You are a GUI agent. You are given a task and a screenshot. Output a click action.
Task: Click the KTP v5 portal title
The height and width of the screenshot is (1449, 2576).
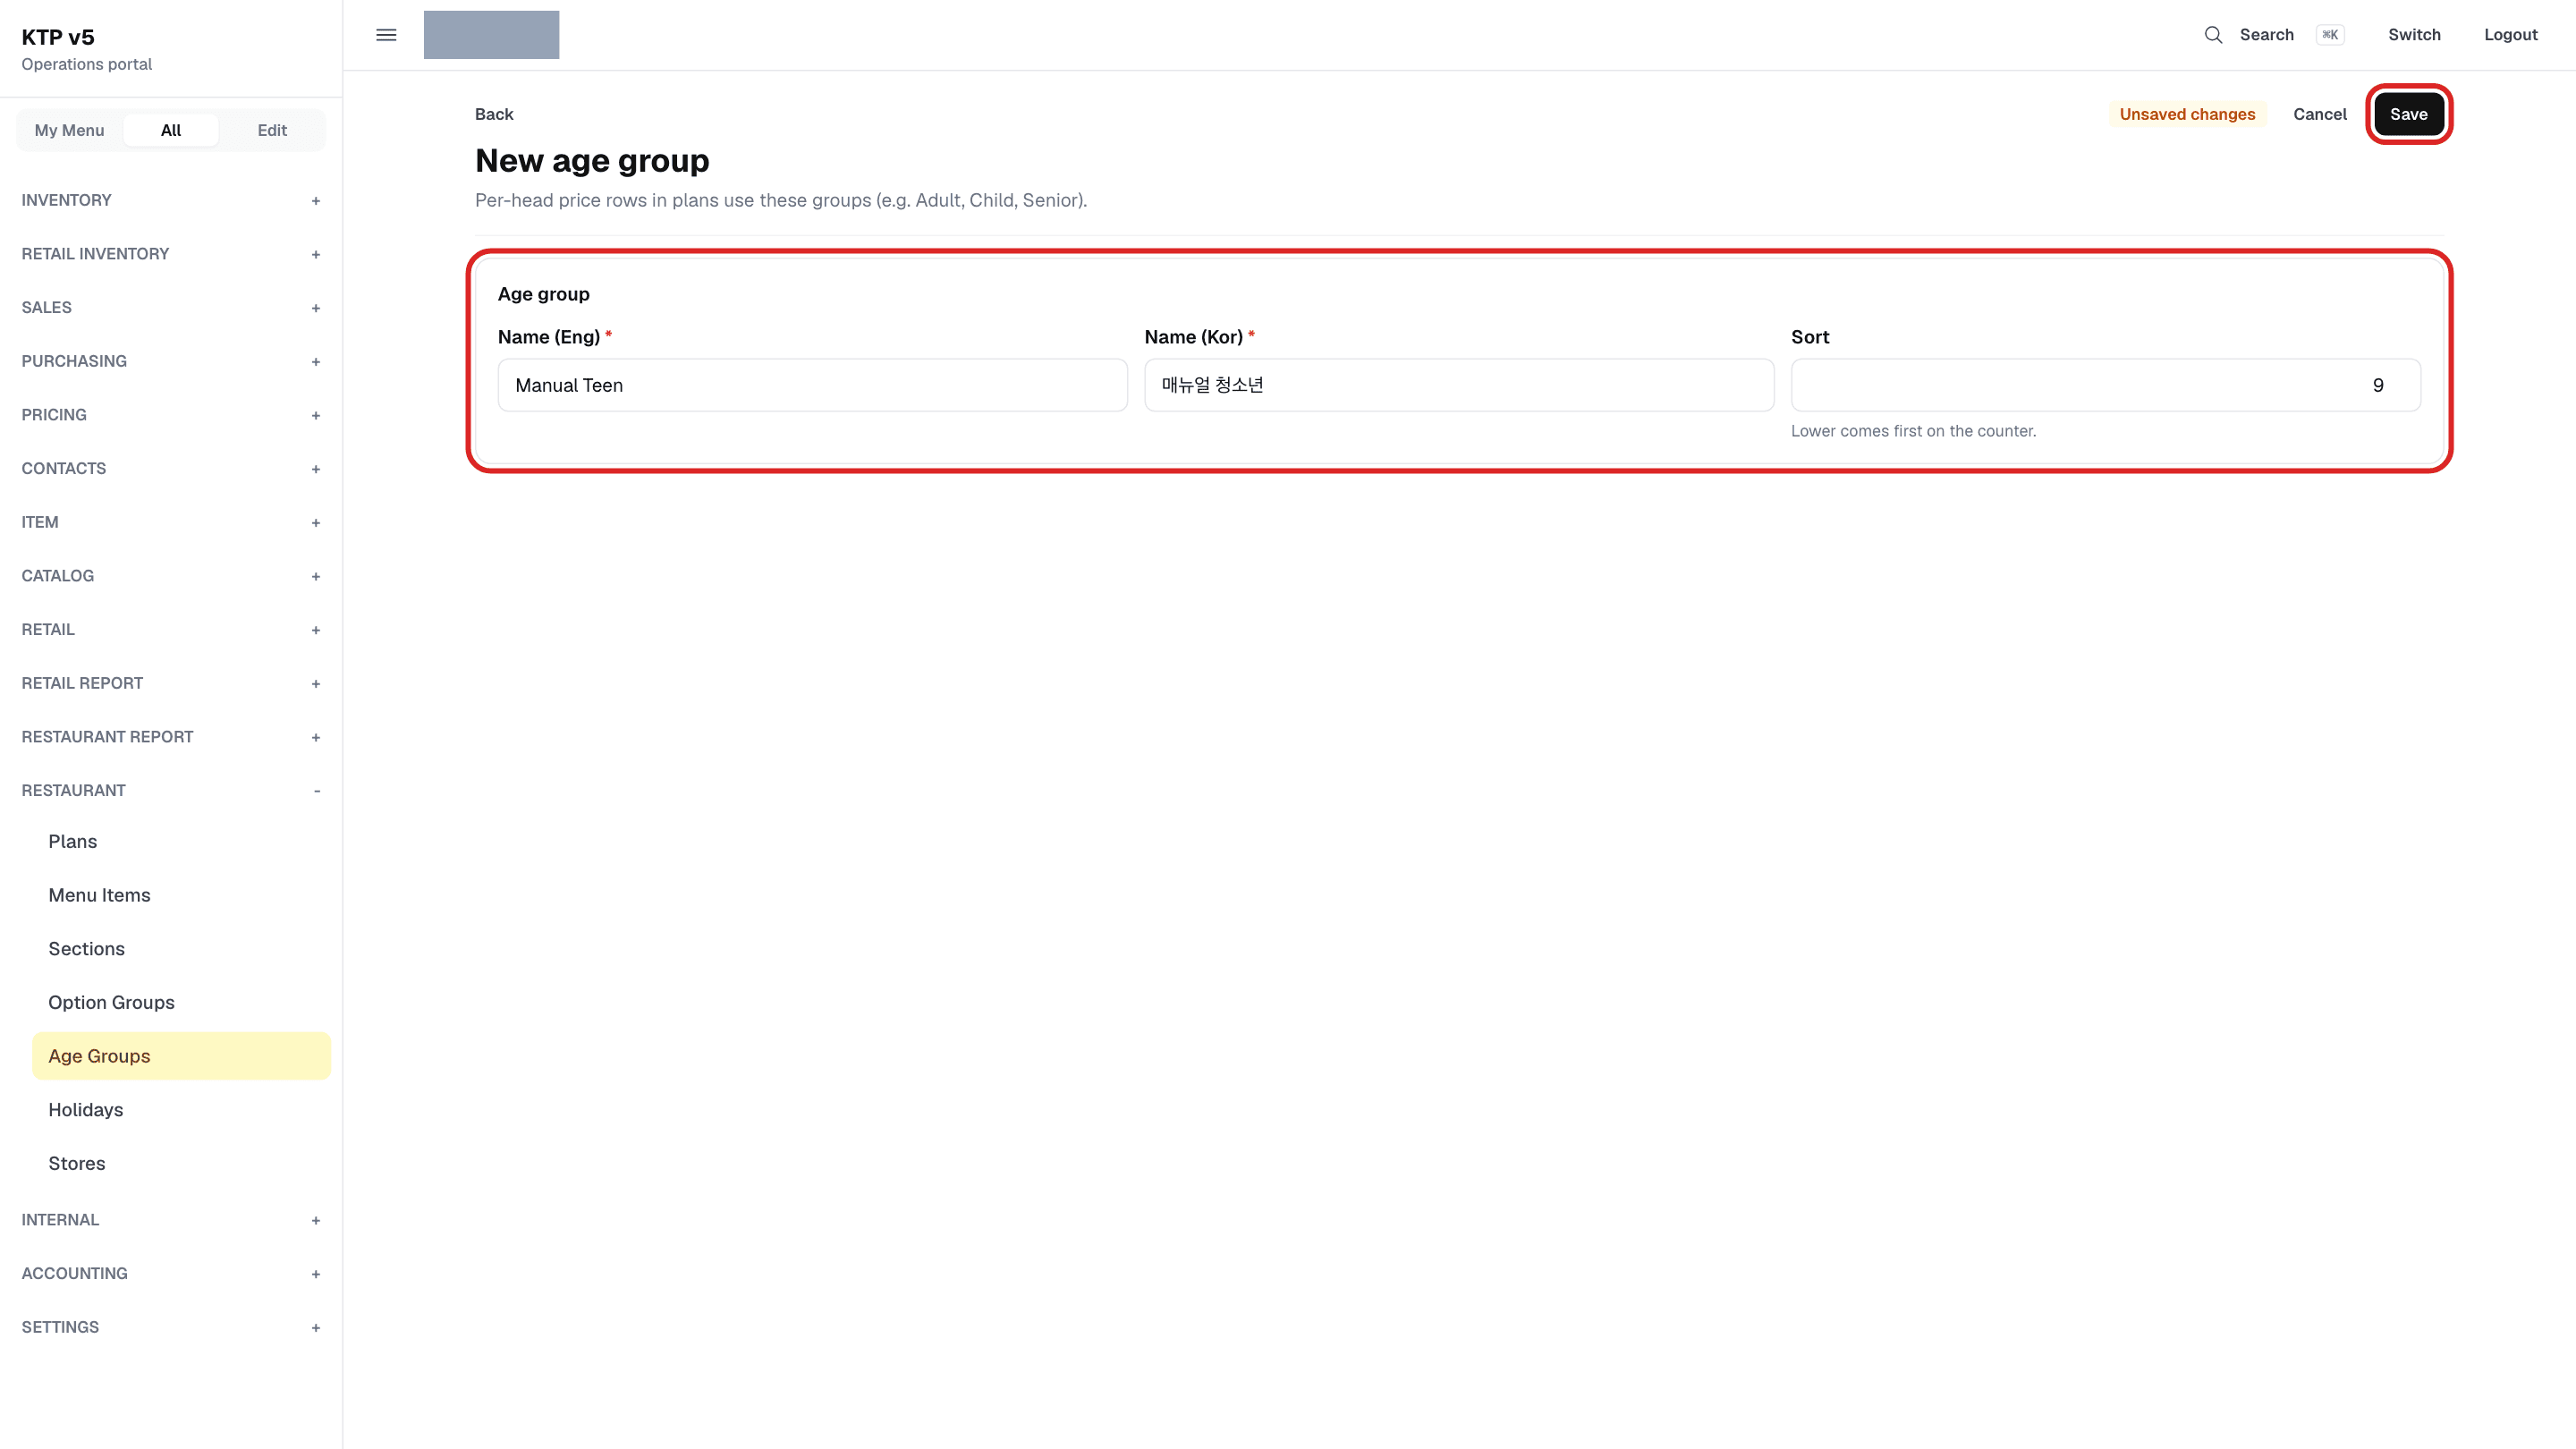point(58,37)
